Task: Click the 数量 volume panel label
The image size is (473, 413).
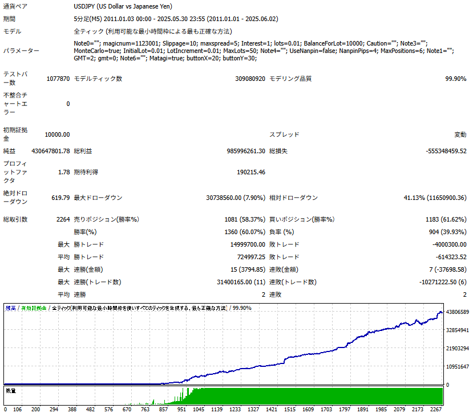Action: coord(11,391)
